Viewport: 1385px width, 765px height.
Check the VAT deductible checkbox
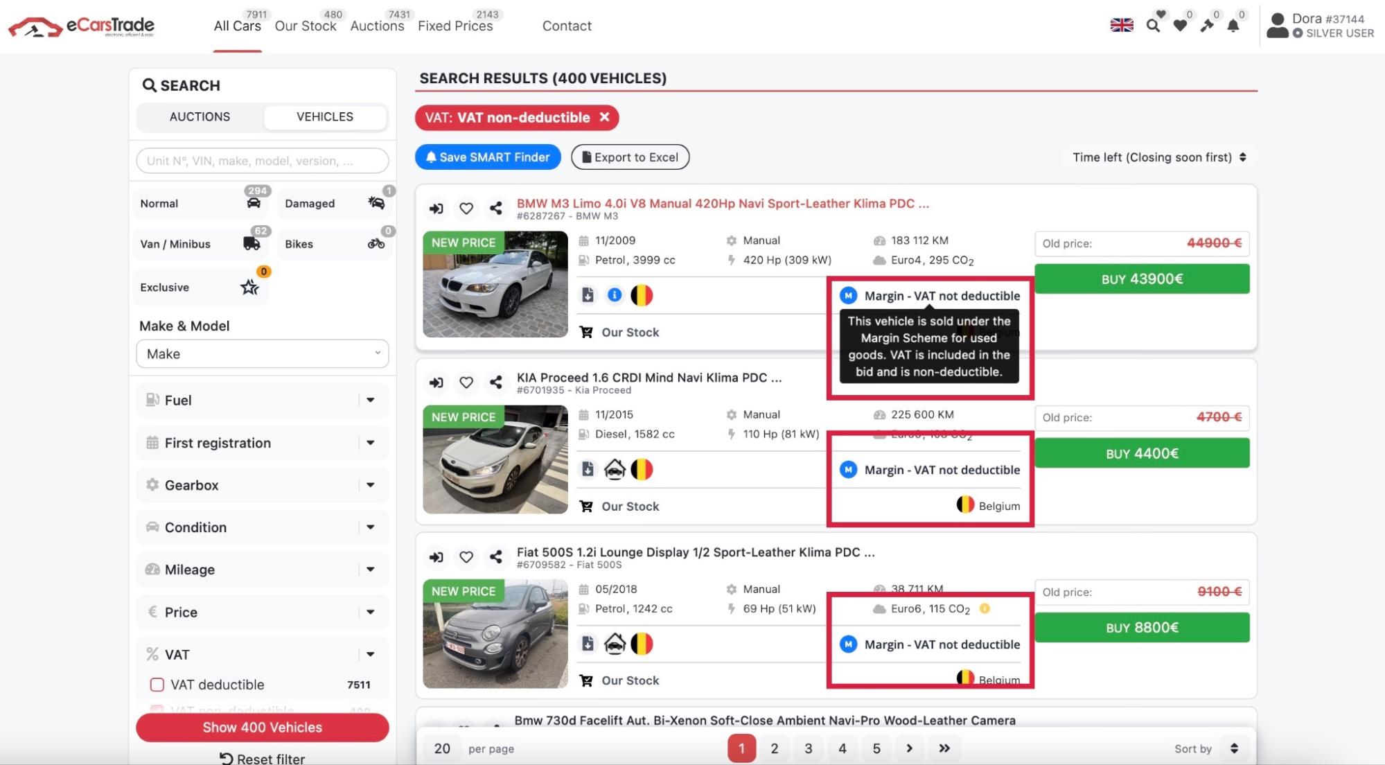(157, 685)
